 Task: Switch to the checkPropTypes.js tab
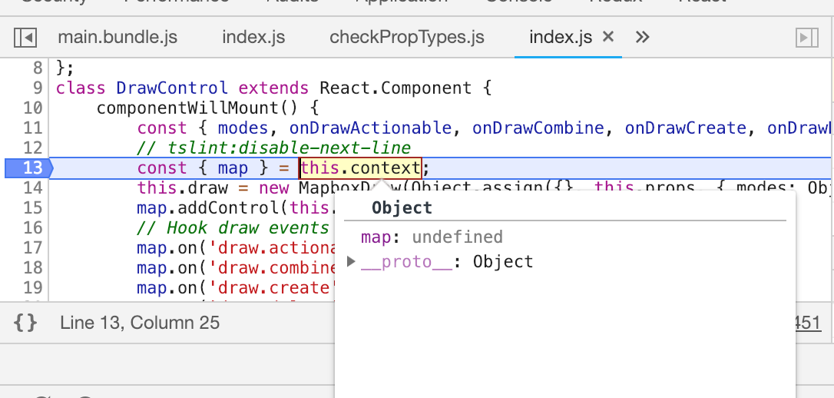(407, 37)
